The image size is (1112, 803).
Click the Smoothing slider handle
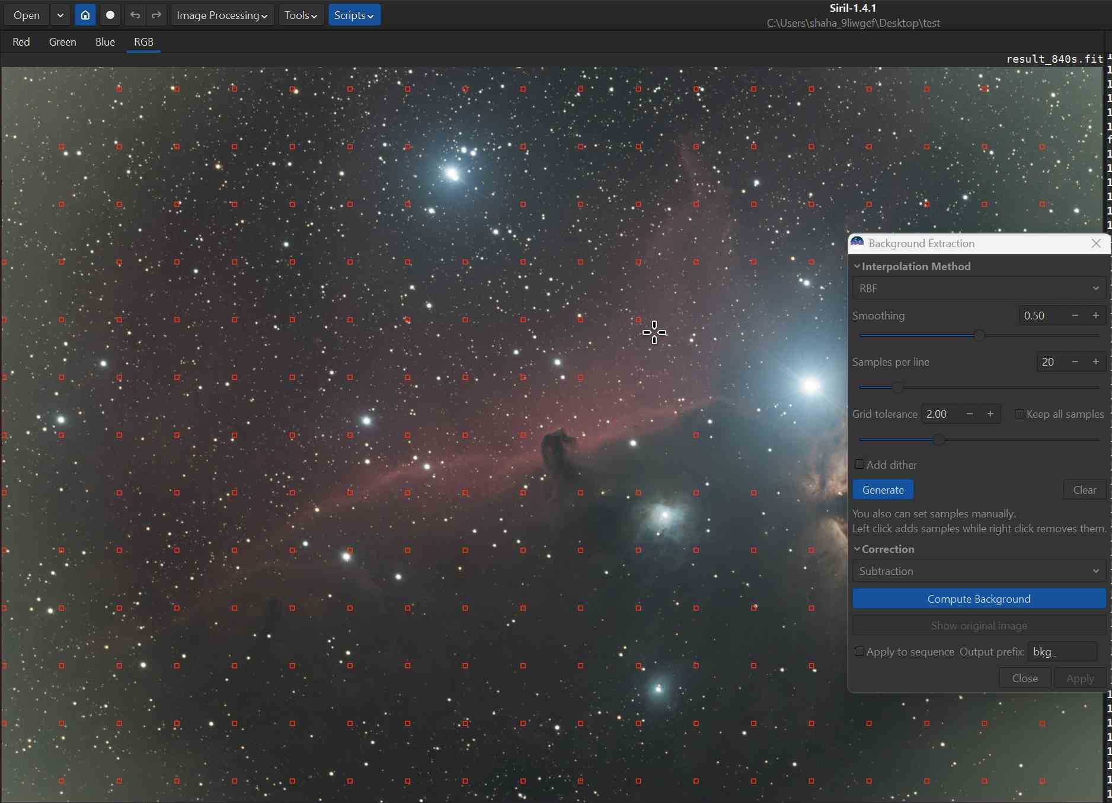point(979,336)
